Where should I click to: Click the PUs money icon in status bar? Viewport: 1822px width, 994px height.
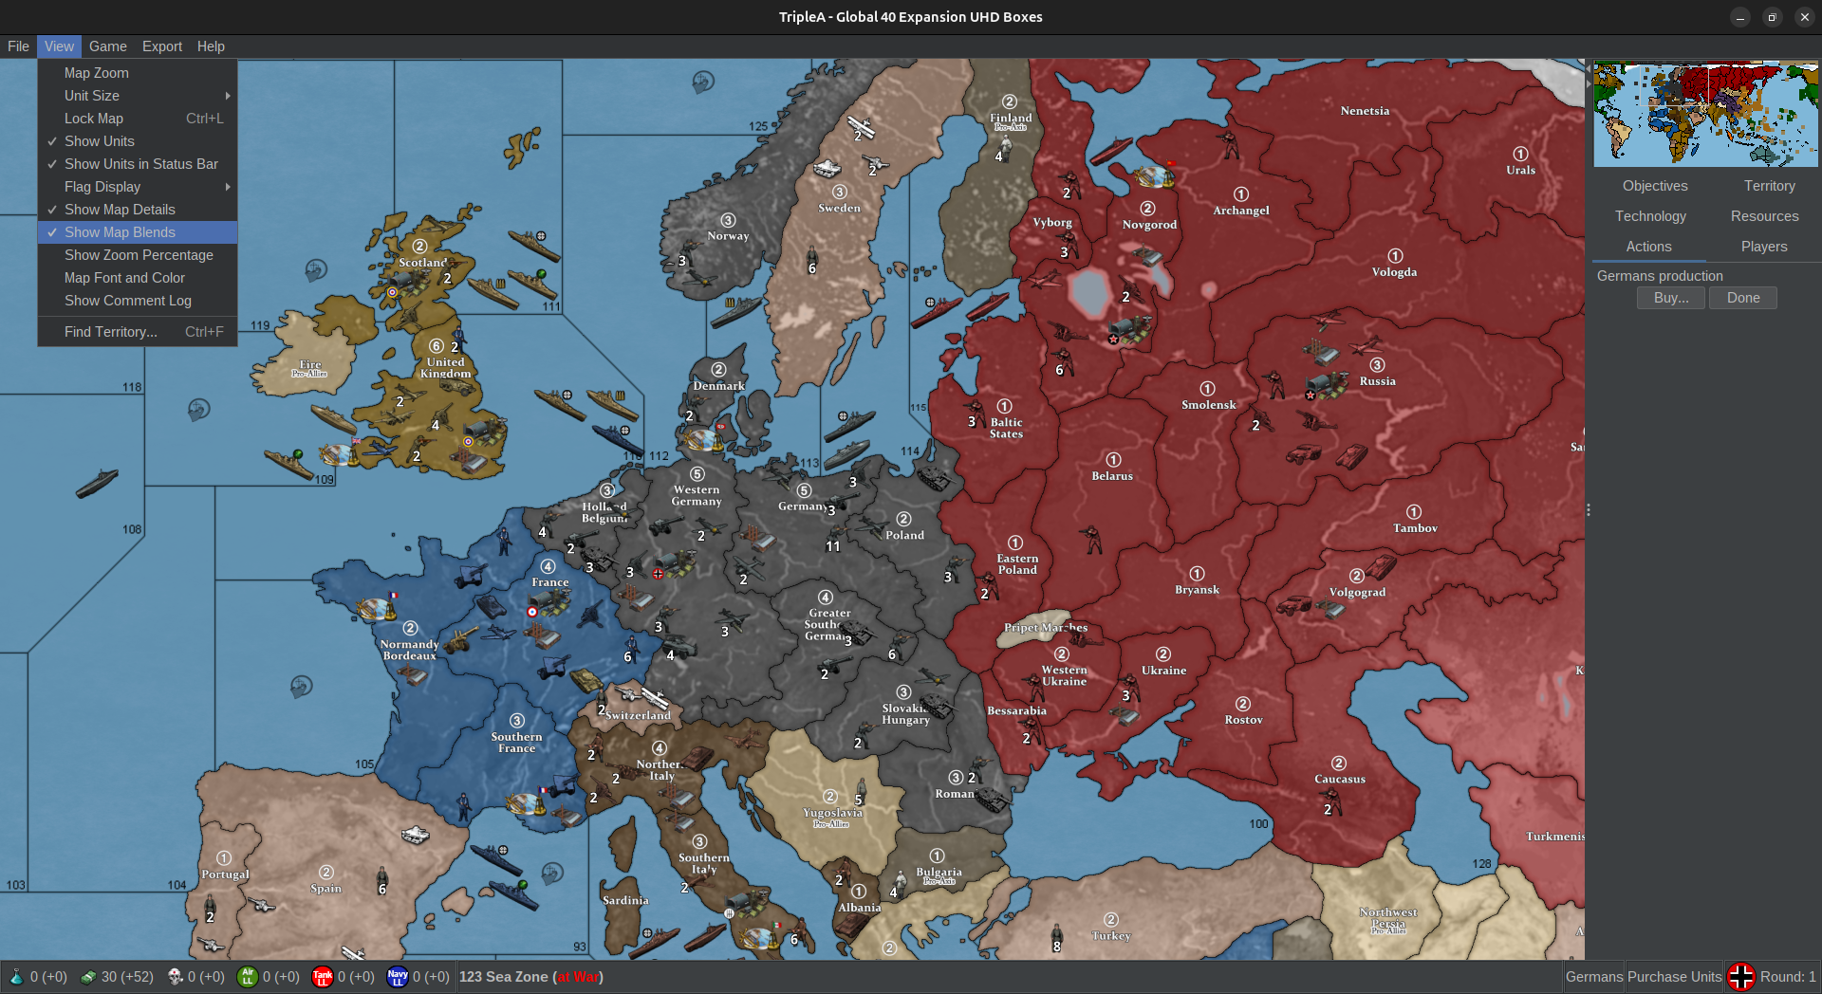(x=88, y=977)
